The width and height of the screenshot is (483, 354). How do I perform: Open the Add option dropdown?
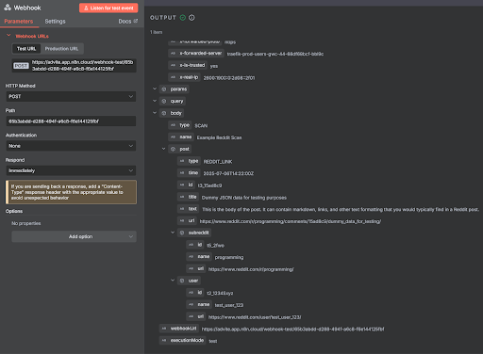tap(75, 236)
